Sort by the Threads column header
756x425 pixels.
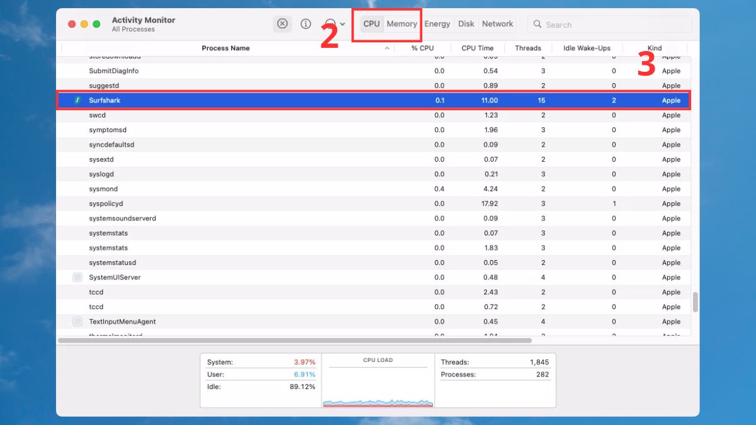click(527, 48)
